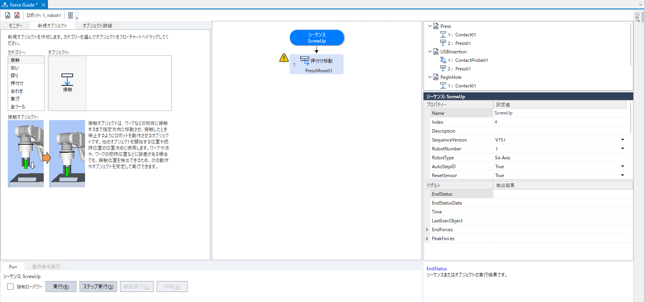Screen dimensions: 645x302
Task: Select the 接触 contact object icon
Action: [x=67, y=82]
